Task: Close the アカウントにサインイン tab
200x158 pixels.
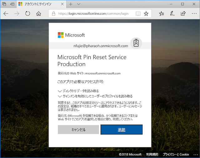Action: tap(62, 4)
